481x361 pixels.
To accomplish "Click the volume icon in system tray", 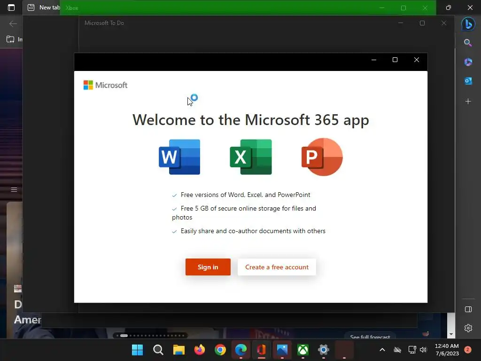I will (x=423, y=350).
